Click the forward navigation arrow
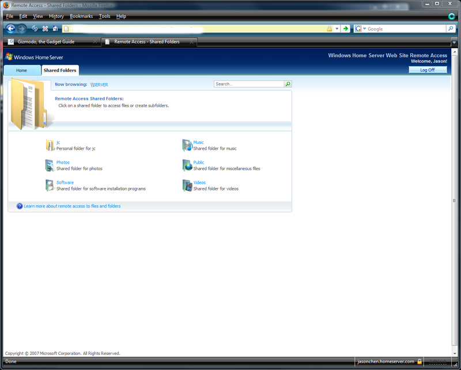The height and width of the screenshot is (370, 461). coord(21,29)
